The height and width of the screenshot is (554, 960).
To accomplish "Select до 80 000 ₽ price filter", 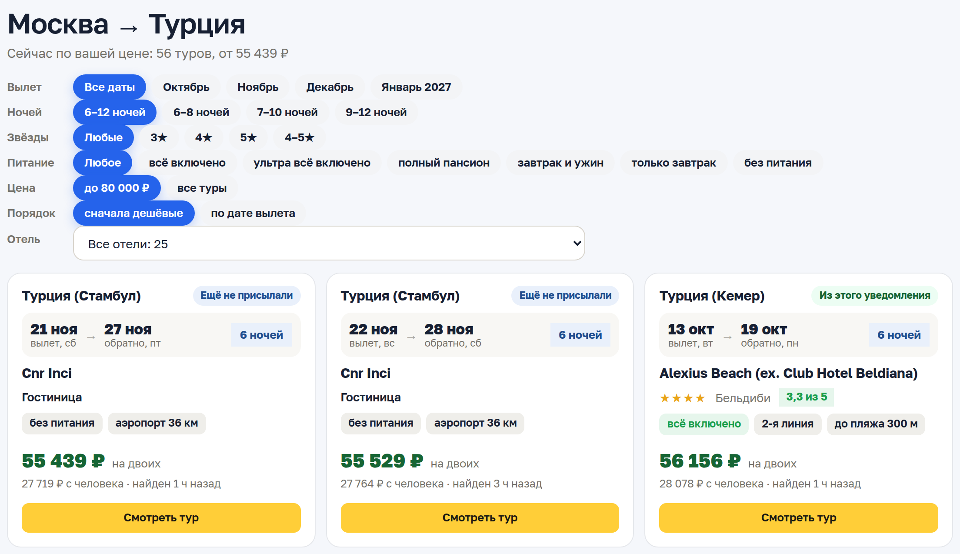I will coord(117,188).
